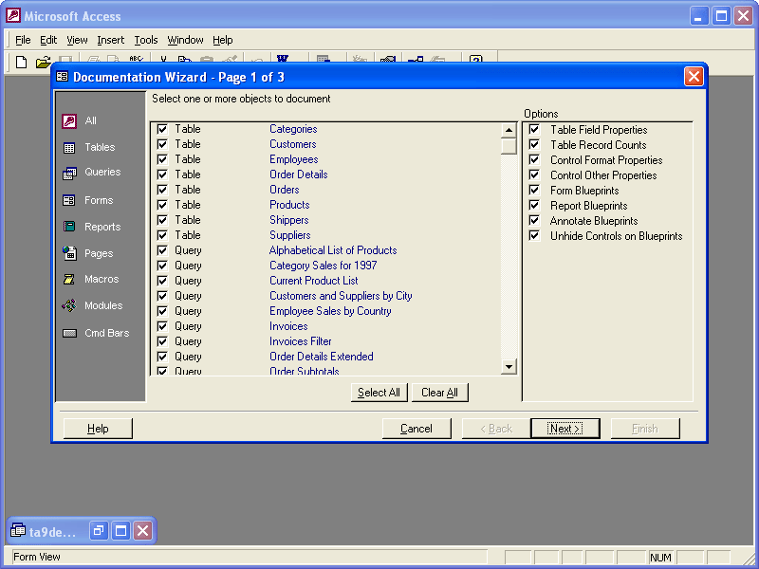The width and height of the screenshot is (759, 569).
Task: Uncheck the Invoices query
Action: click(163, 325)
